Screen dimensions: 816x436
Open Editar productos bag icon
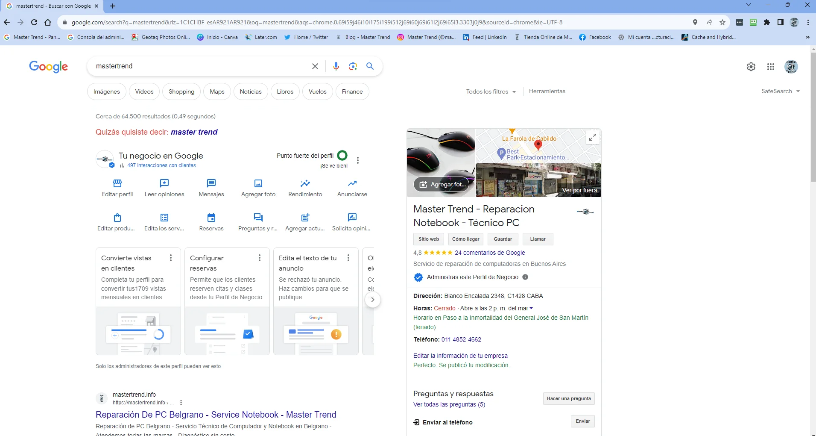click(x=117, y=218)
